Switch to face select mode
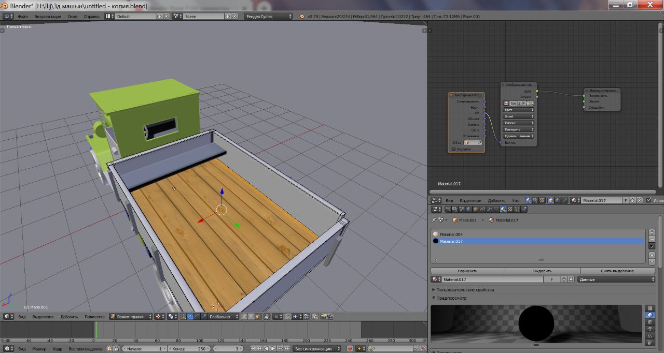Screen dimensions: 664x353 (x=258, y=317)
